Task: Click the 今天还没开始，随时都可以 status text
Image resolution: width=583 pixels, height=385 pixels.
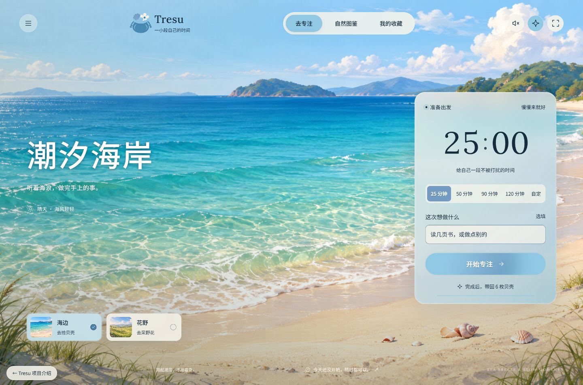Action: coord(341,370)
